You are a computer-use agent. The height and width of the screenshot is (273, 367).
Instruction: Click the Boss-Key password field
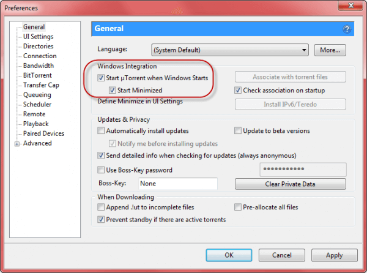(303, 170)
